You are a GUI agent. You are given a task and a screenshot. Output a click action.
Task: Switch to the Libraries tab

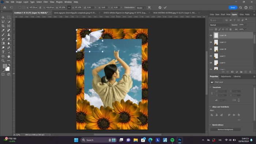click(x=237, y=77)
